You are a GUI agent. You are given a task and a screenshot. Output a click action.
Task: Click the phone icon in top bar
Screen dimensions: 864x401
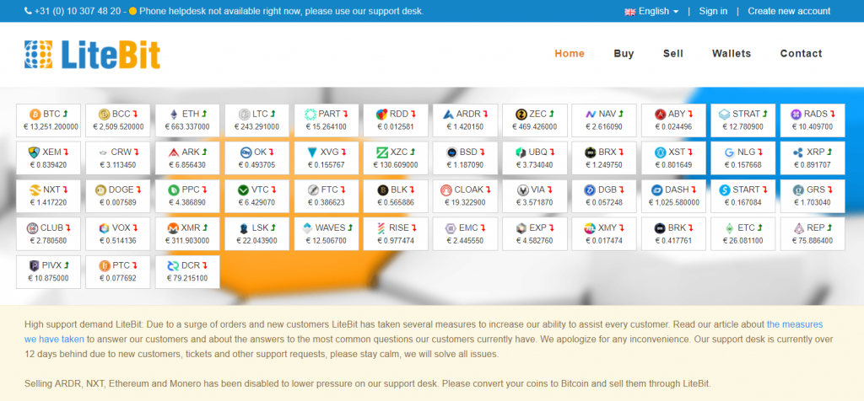coord(28,10)
